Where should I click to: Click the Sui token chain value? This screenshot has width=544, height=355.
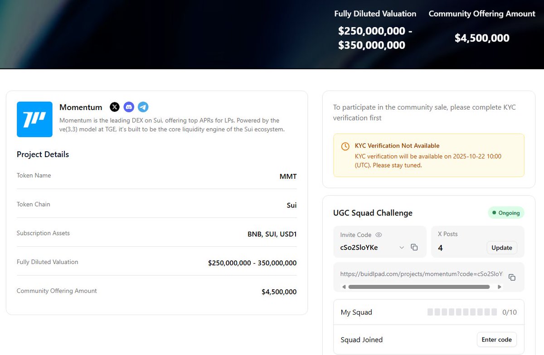click(x=291, y=205)
